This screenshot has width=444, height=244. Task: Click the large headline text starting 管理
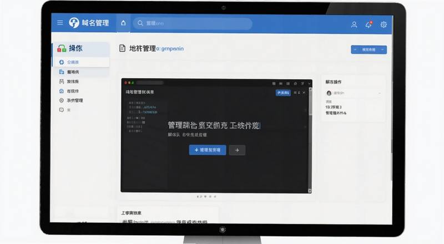(x=214, y=125)
